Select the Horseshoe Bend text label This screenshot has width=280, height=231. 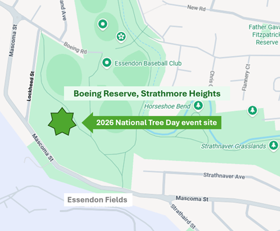pos(167,106)
